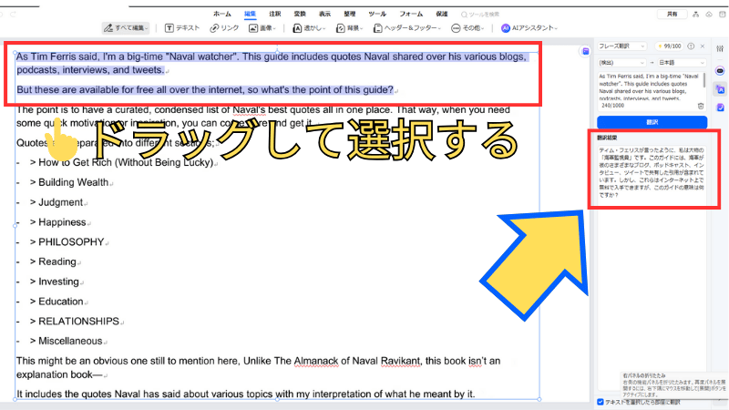Open the 背景 background dropdown
729x410 pixels.
coord(349,28)
